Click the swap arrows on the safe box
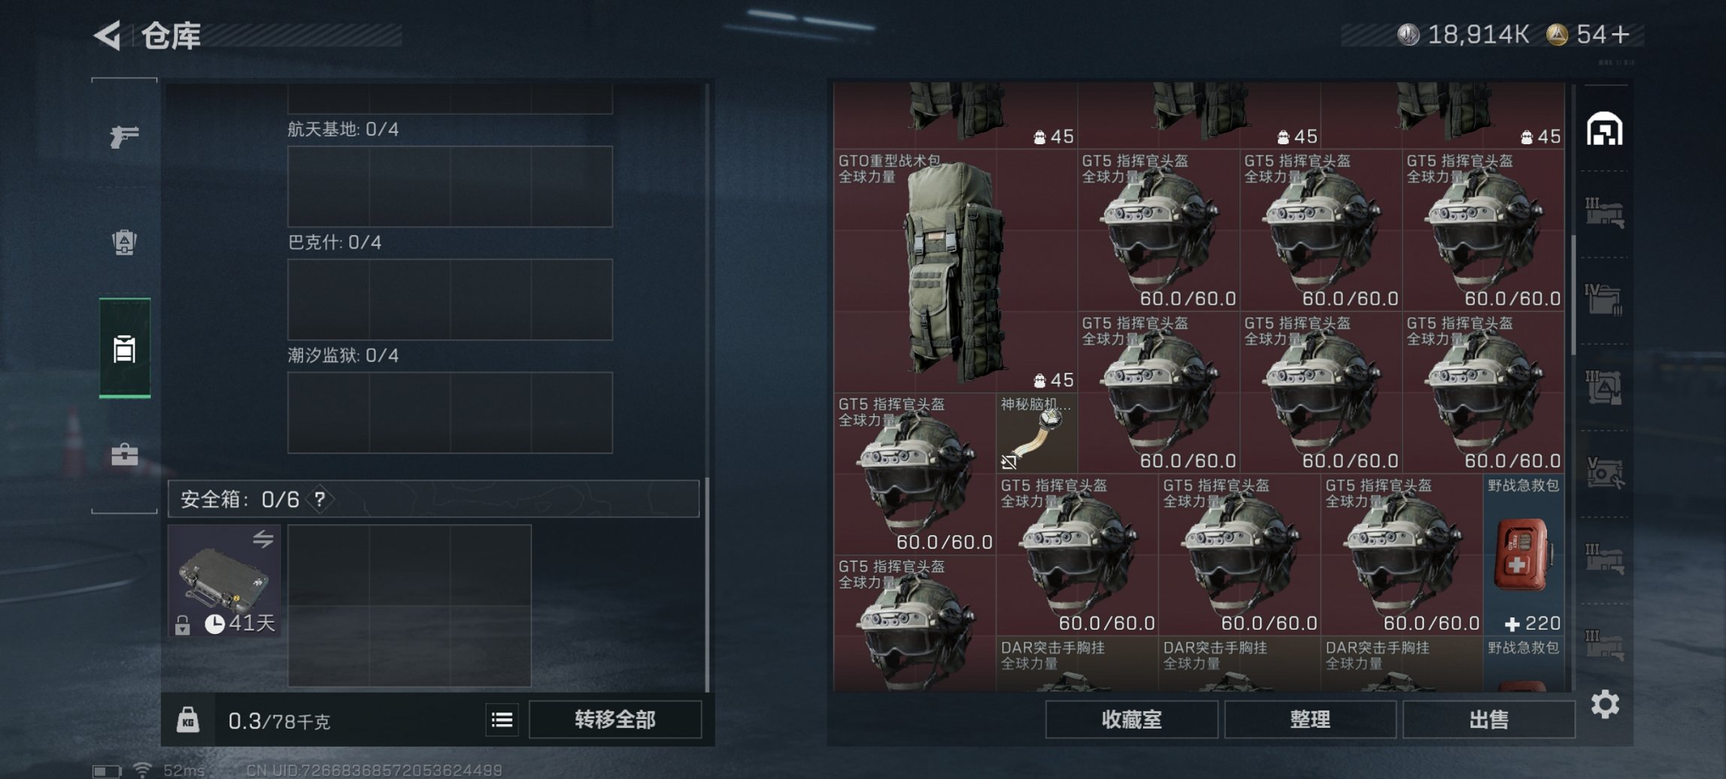1726x779 pixels. click(x=262, y=538)
